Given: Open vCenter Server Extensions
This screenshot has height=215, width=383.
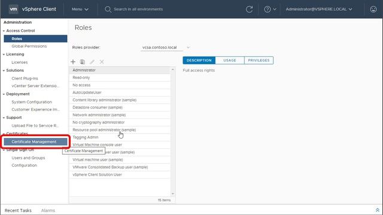Looking at the screenshot, I should (35, 86).
